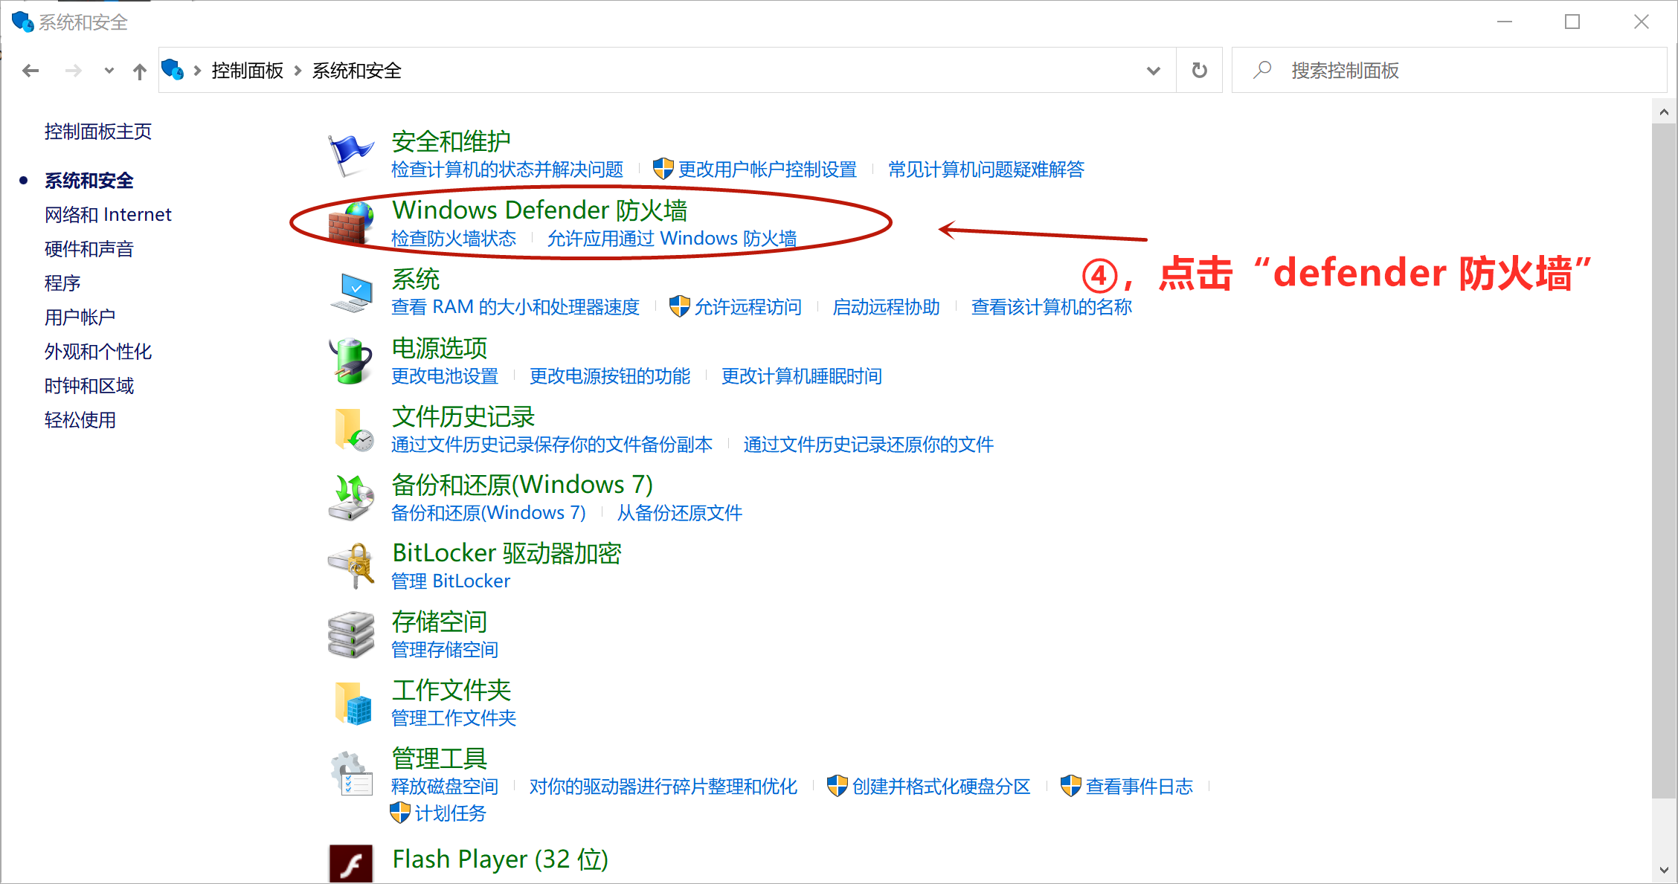
Task: Click the Administrative Tools gear checklist icon
Action: click(x=351, y=772)
